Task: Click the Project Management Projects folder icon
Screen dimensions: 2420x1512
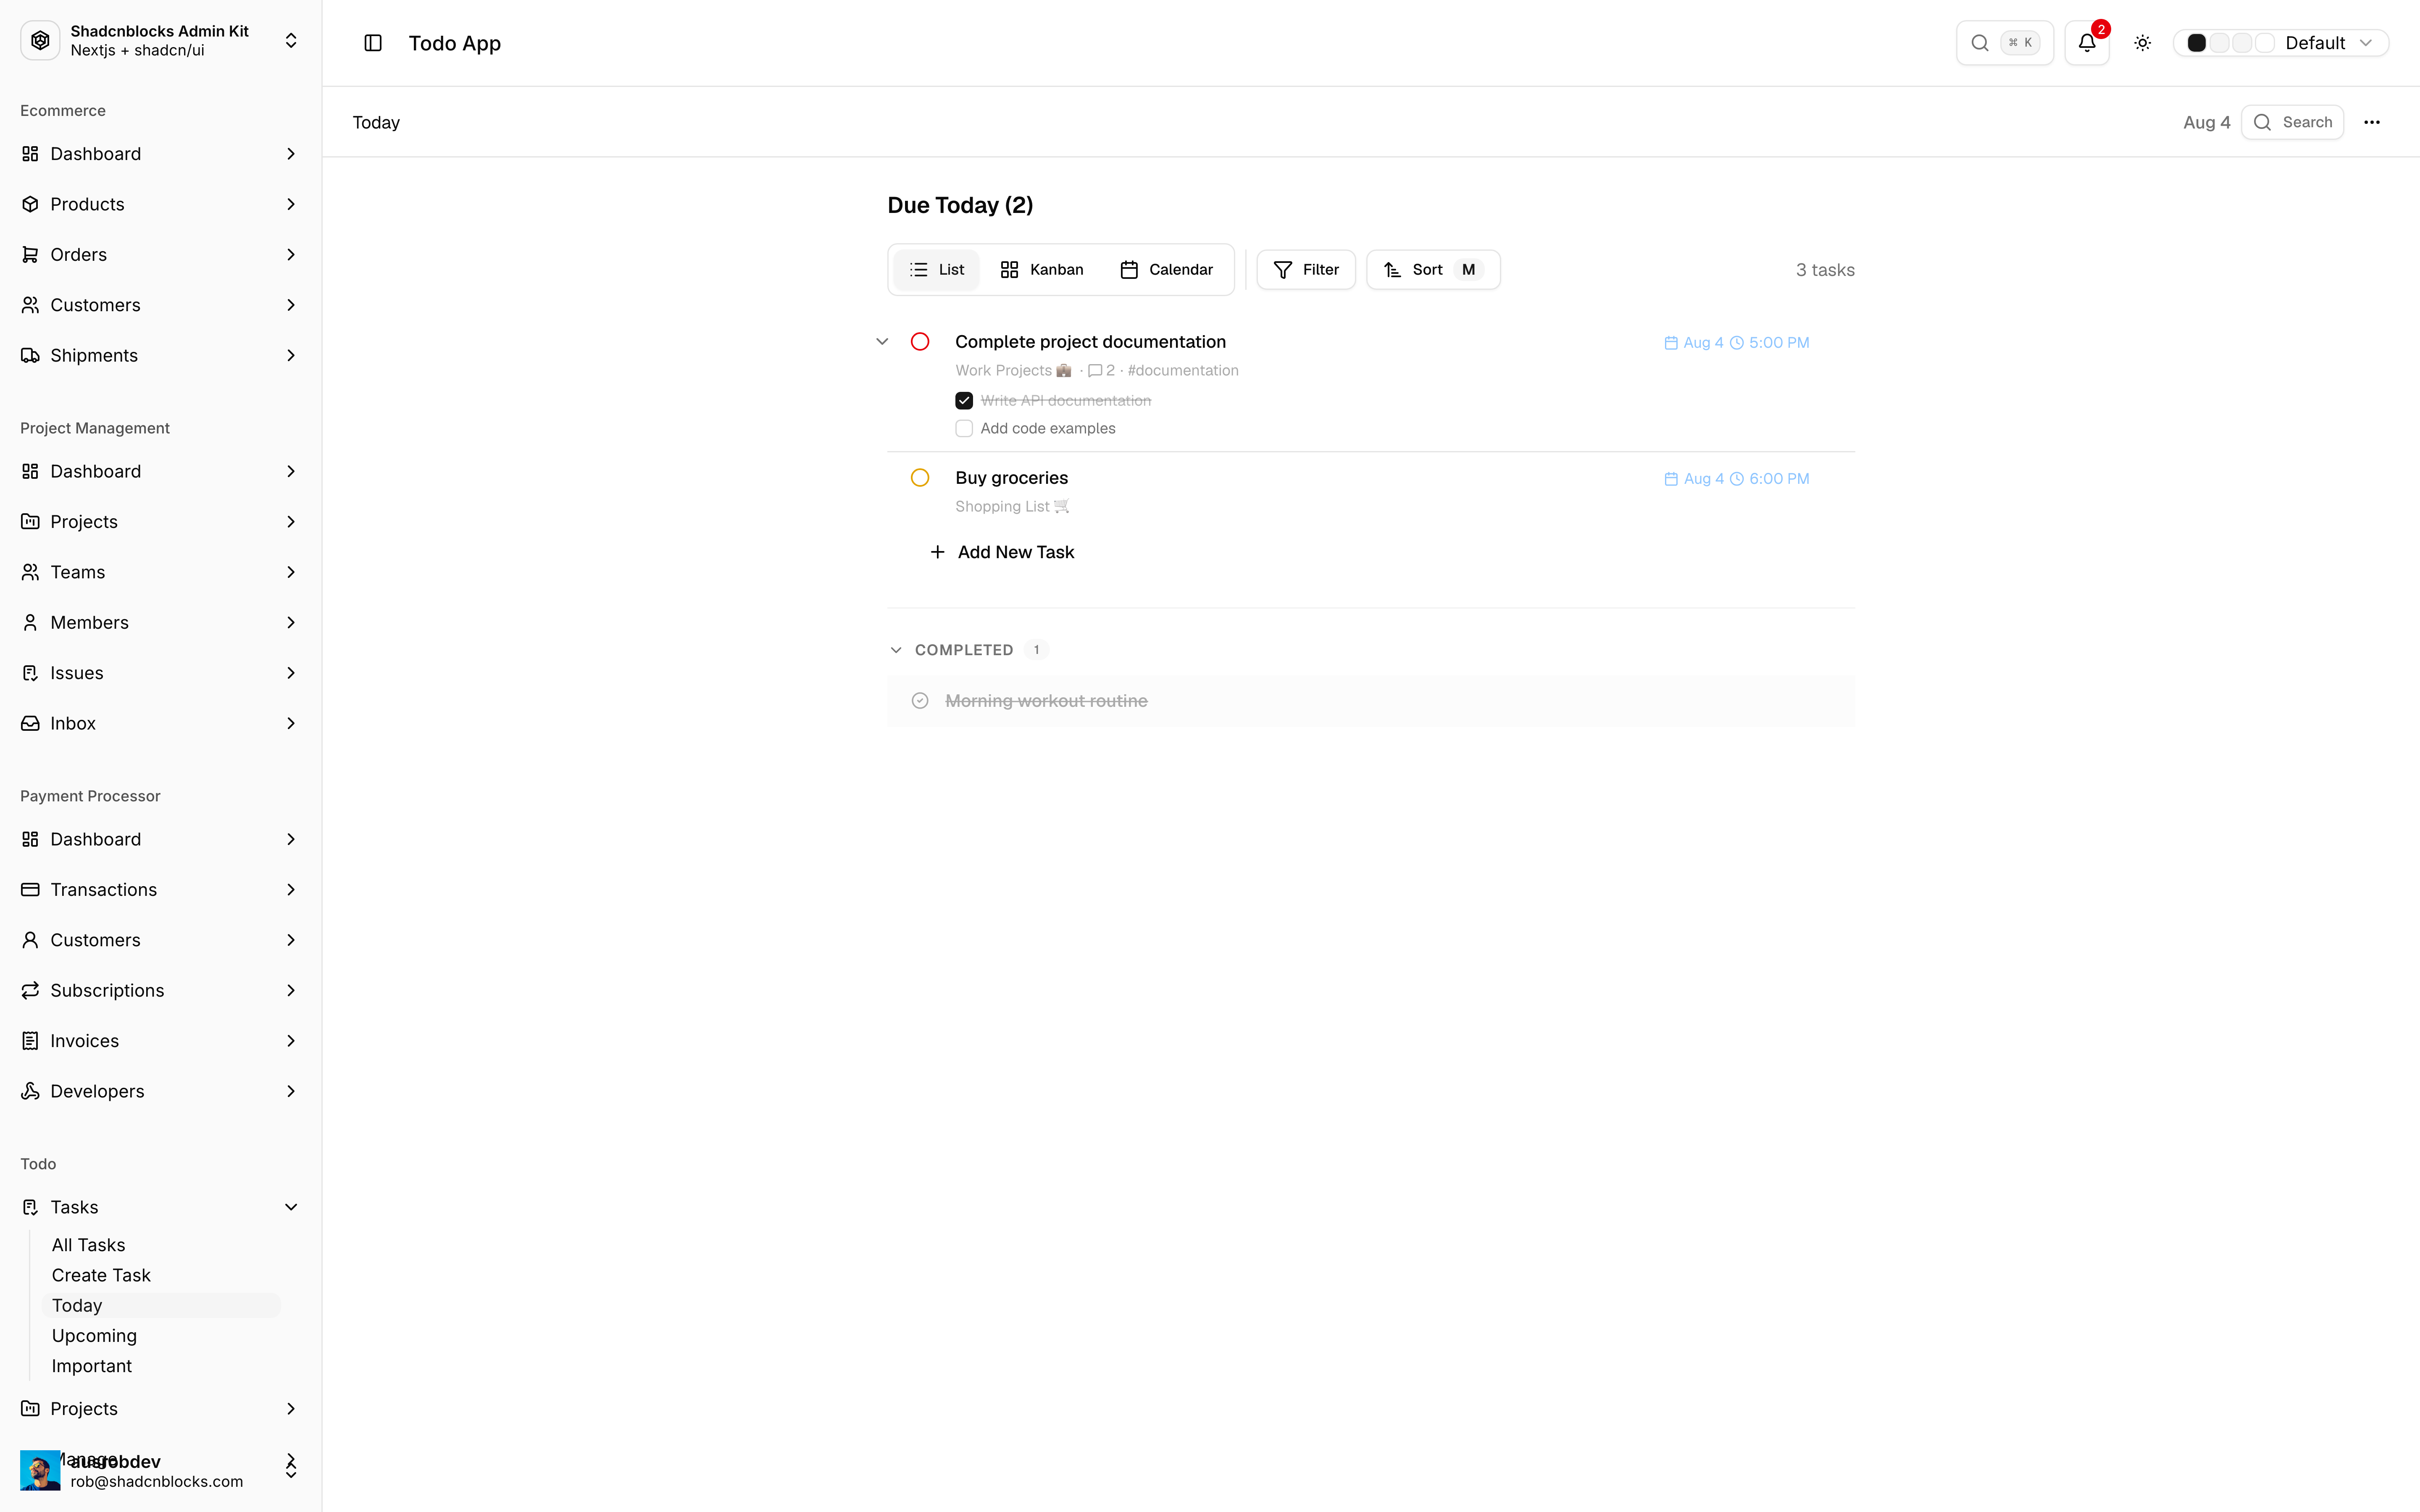Action: click(x=30, y=522)
